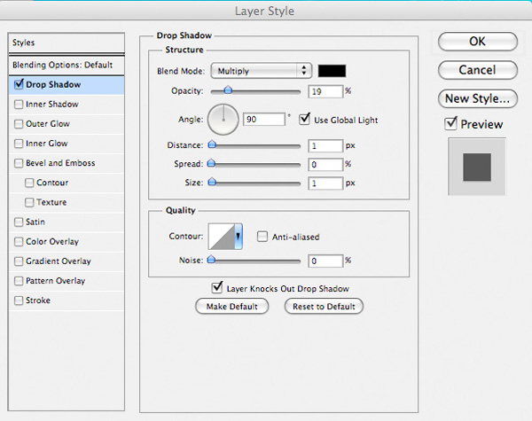Open the Color Overlay settings row
The image size is (532, 421).
point(66,242)
